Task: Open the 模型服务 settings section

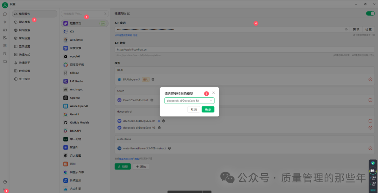Action: pos(34,14)
